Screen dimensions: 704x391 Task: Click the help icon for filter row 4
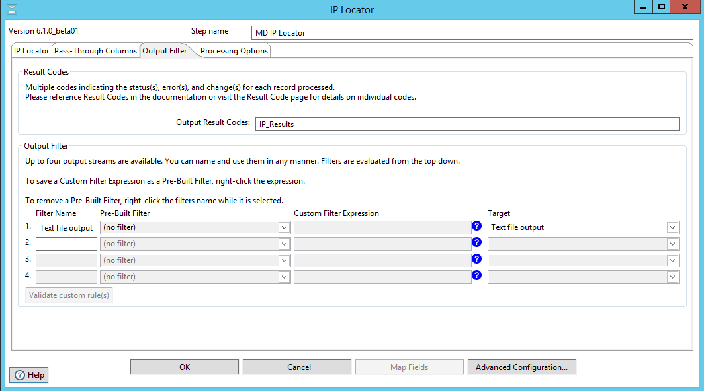476,275
